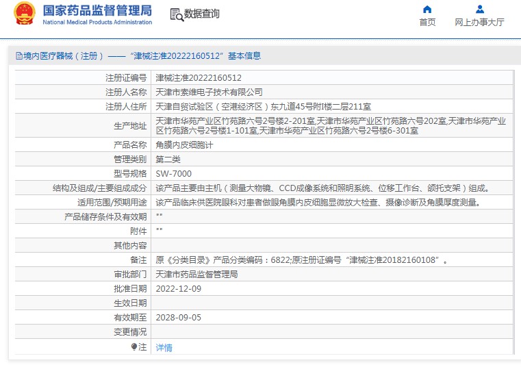Select structure description starting 该产品主要由主机
Screen dimensions: 521x367
[x=322, y=188]
